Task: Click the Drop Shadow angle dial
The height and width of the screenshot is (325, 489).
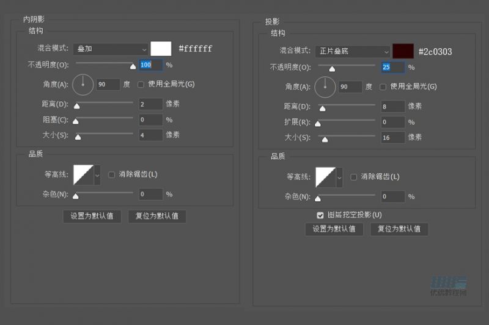Action: point(325,87)
